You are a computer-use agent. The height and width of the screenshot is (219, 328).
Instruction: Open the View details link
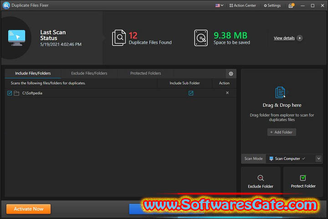[284, 38]
